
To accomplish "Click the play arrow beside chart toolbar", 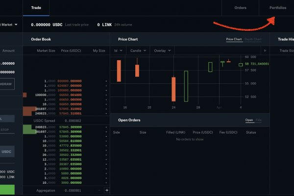I will point(265,50).
